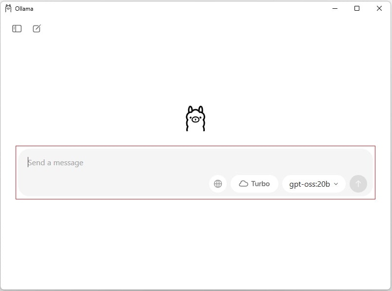Select the gpt-oss:20b model name label
This screenshot has height=291, width=392.
pyautogui.click(x=310, y=184)
